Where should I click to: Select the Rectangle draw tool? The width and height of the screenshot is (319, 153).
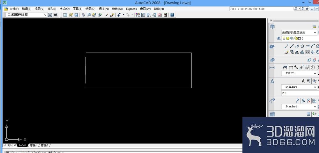pyautogui.click(x=308, y=46)
